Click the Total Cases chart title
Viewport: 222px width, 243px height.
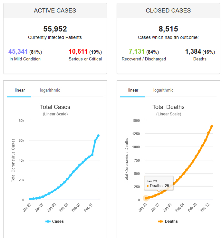click(x=55, y=107)
